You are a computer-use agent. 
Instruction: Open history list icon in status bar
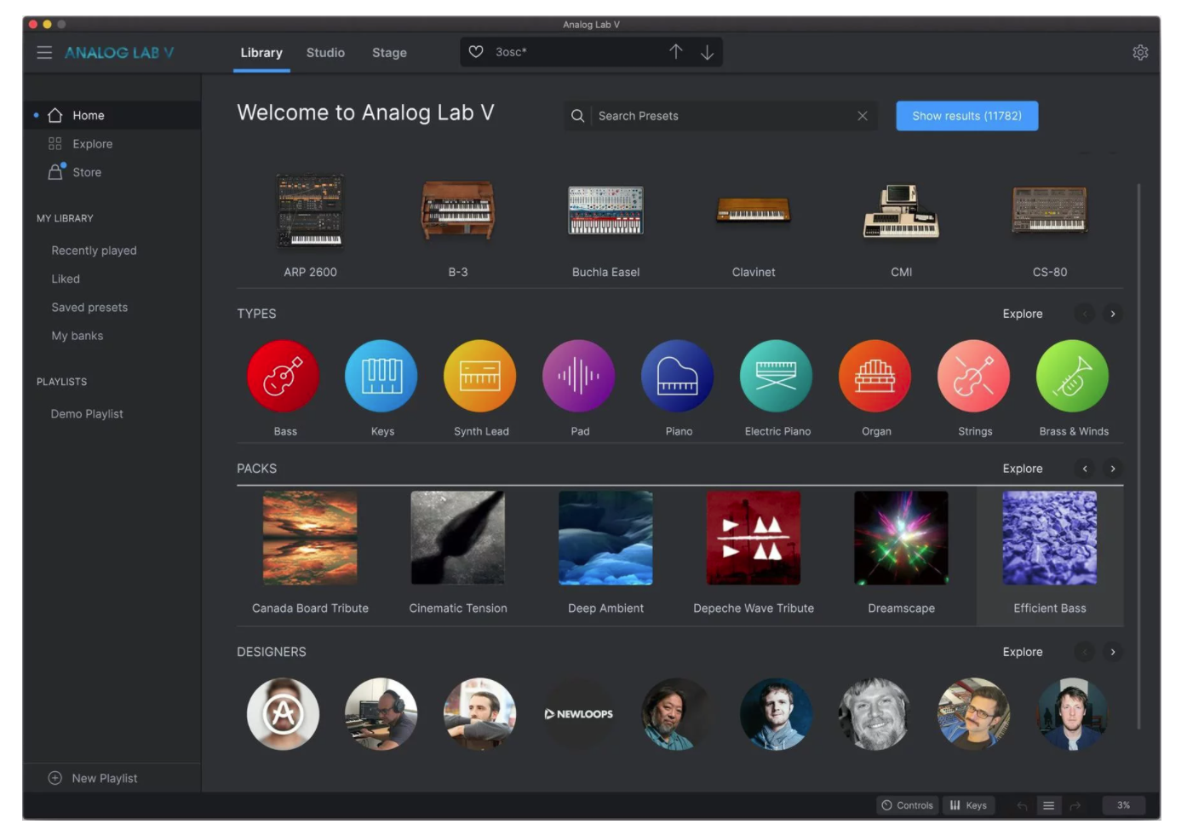click(x=1049, y=805)
